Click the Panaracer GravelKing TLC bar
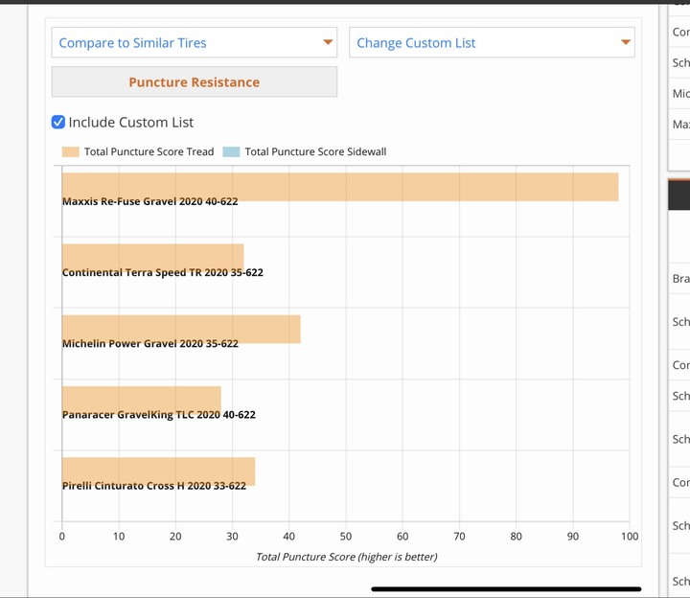 pos(141,401)
